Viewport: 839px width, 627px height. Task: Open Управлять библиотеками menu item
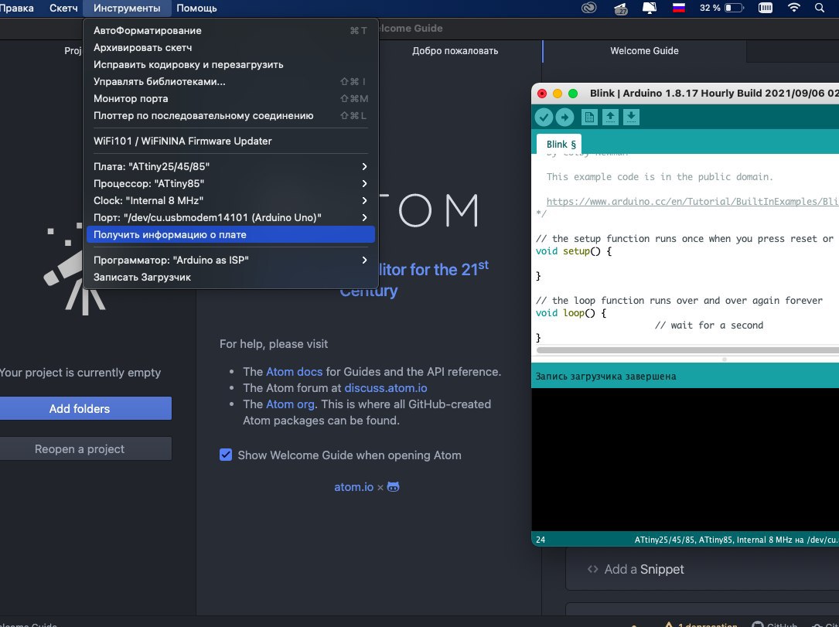pyautogui.click(x=230, y=82)
